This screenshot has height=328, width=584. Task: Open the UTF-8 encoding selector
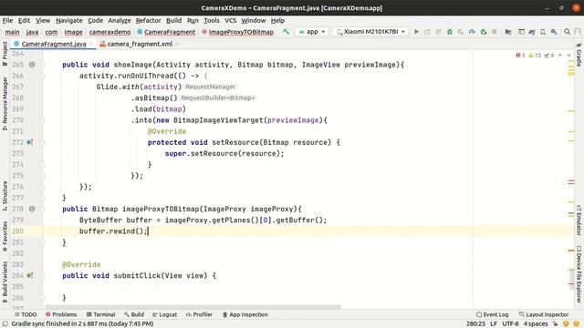pyautogui.click(x=510, y=324)
